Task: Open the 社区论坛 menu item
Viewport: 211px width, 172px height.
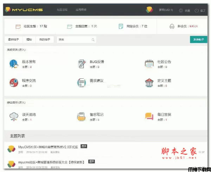Action: [x=62, y=10]
